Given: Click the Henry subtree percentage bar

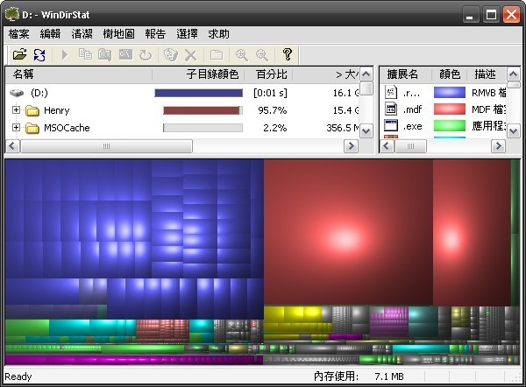Looking at the screenshot, I should (x=203, y=110).
